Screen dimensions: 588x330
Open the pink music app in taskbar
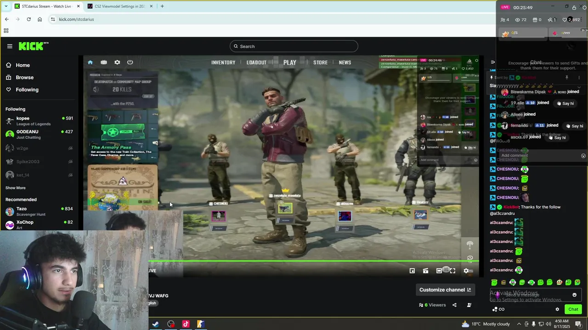tap(186, 324)
